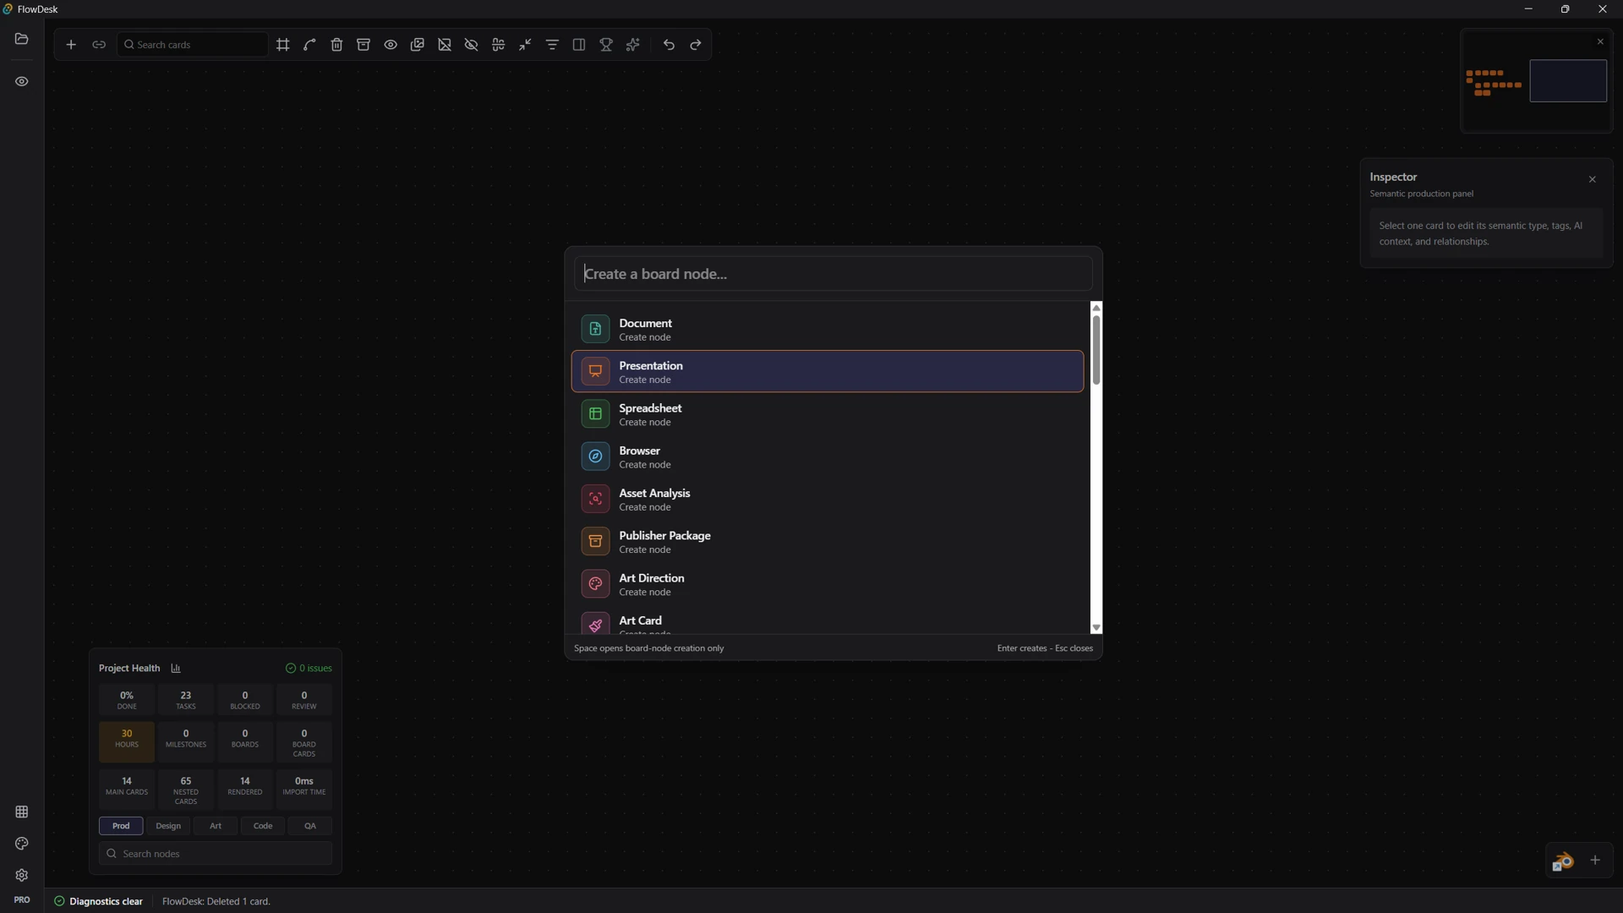Click the grid frame toolbar icon
The height and width of the screenshot is (913, 1623).
pyautogui.click(x=283, y=45)
